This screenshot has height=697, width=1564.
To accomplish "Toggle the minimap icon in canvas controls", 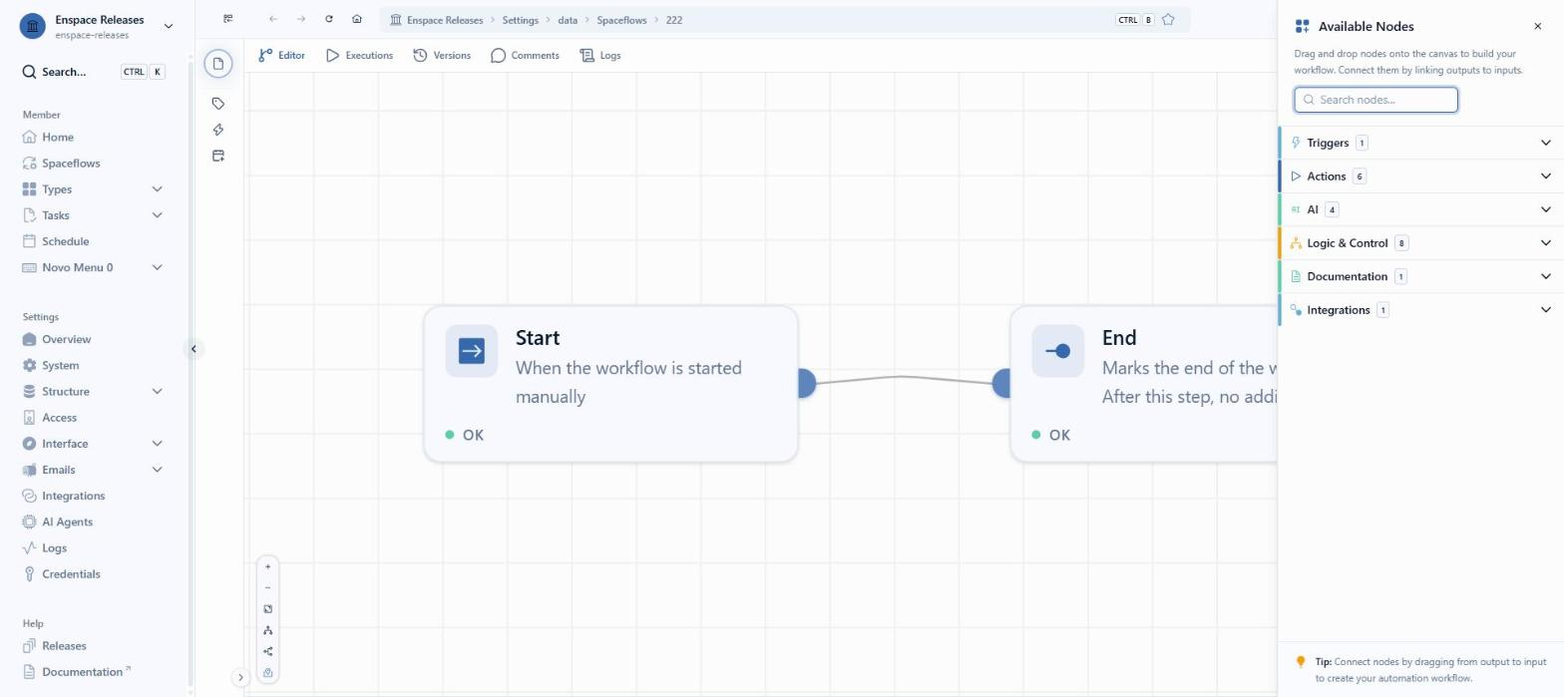I will [x=267, y=673].
